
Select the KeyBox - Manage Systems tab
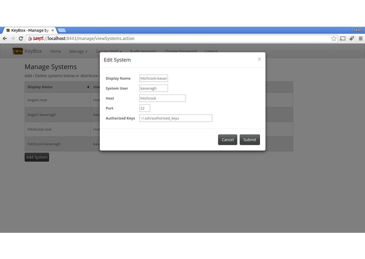point(30,30)
